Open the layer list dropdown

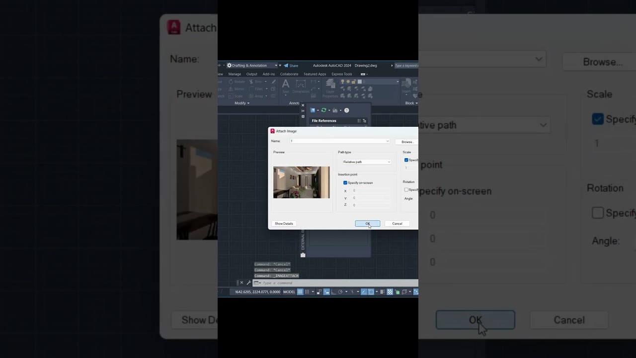pos(397,82)
